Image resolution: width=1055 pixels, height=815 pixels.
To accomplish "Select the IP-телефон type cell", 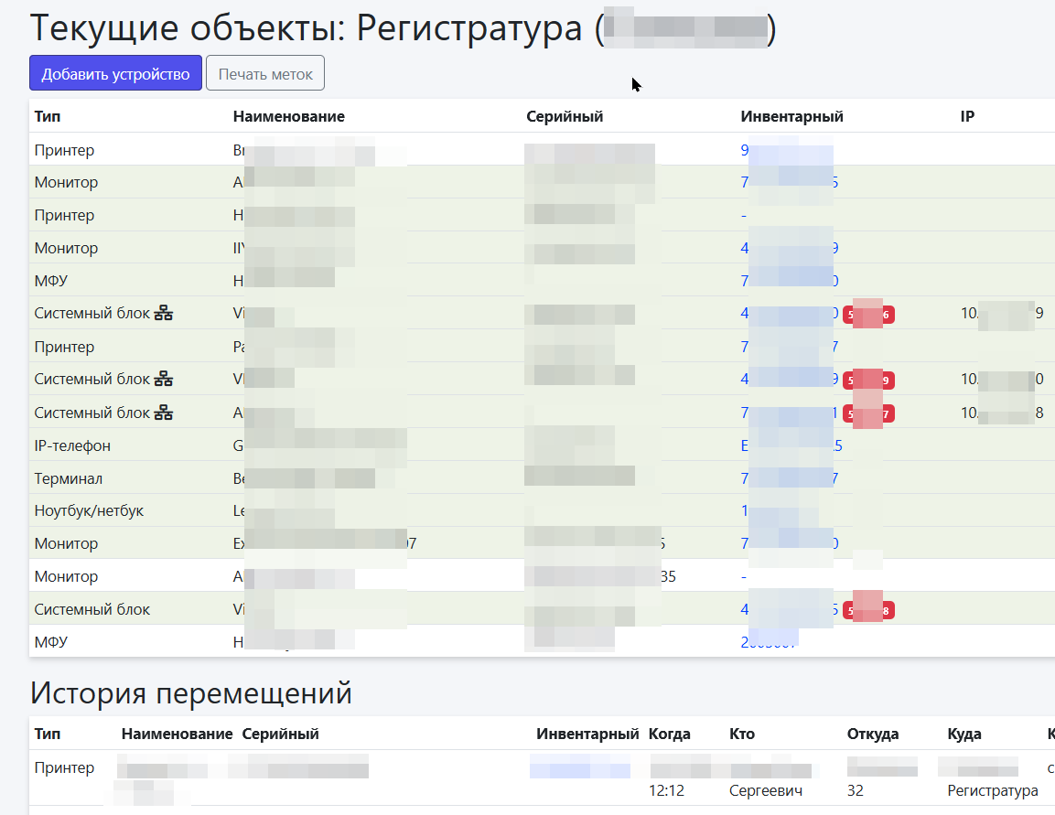I will (x=72, y=445).
